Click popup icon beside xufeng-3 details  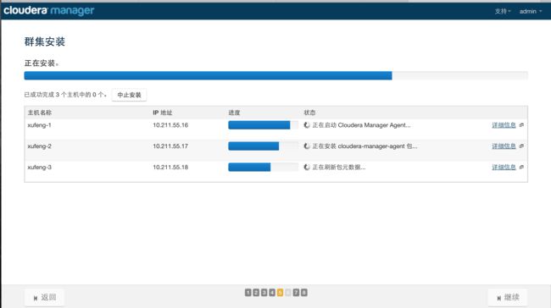point(521,167)
